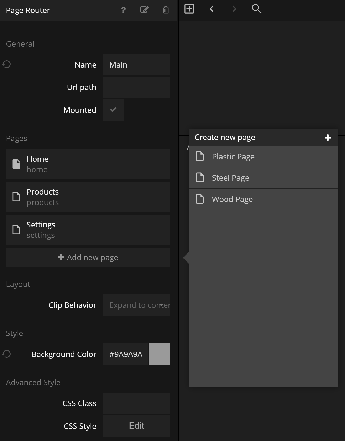Click the edit pencil icon in header
The image size is (345, 441).
144,10
